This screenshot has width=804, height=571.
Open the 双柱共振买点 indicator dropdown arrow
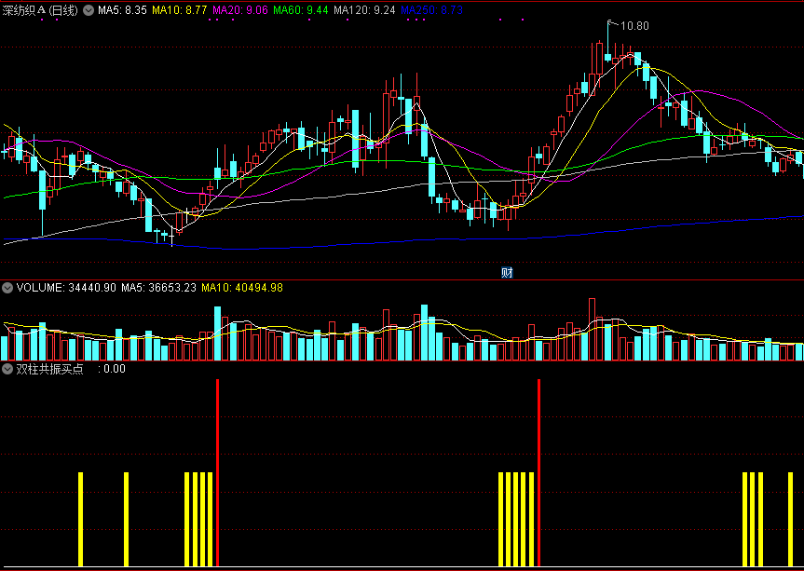(7, 369)
